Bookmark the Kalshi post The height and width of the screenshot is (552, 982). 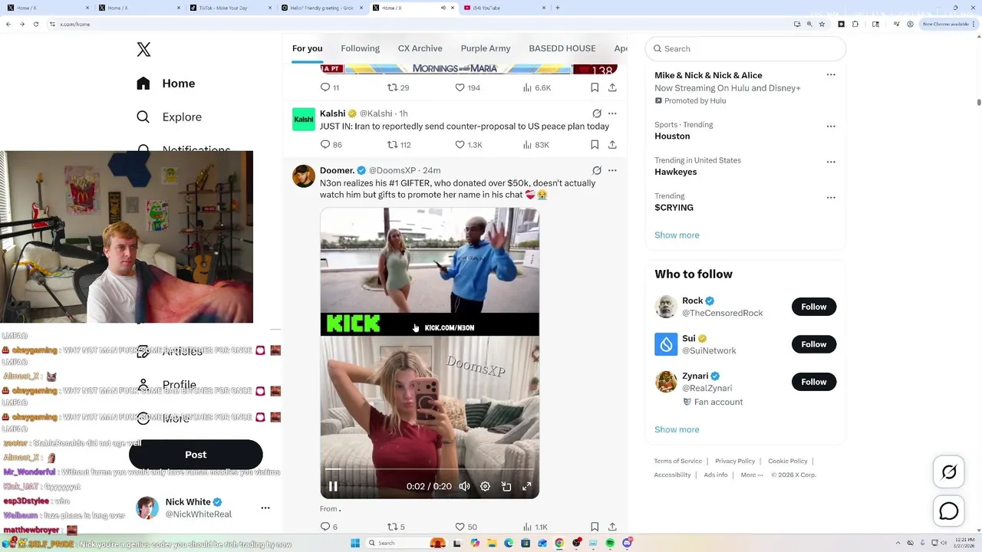pos(595,145)
